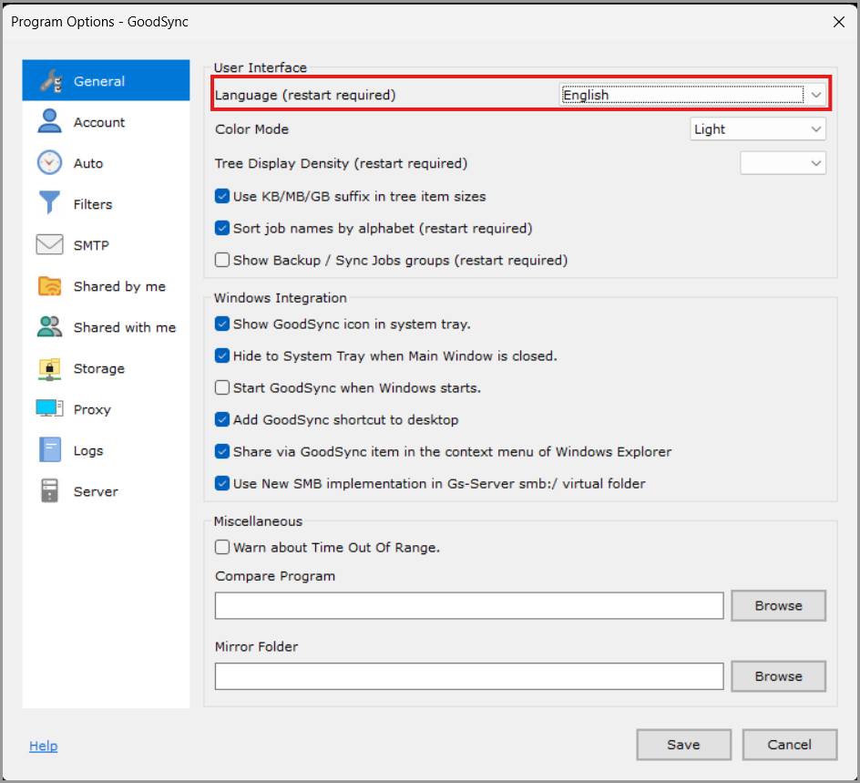Screen dimensions: 860x783
Task: Go to the Auto settings tab
Action: [x=106, y=163]
